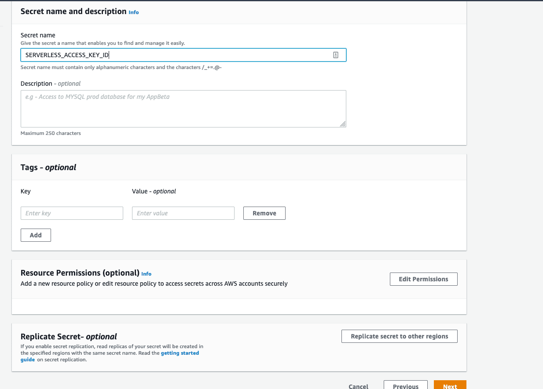This screenshot has height=389, width=543.
Task: Go back with the Previous button
Action: [x=406, y=385]
